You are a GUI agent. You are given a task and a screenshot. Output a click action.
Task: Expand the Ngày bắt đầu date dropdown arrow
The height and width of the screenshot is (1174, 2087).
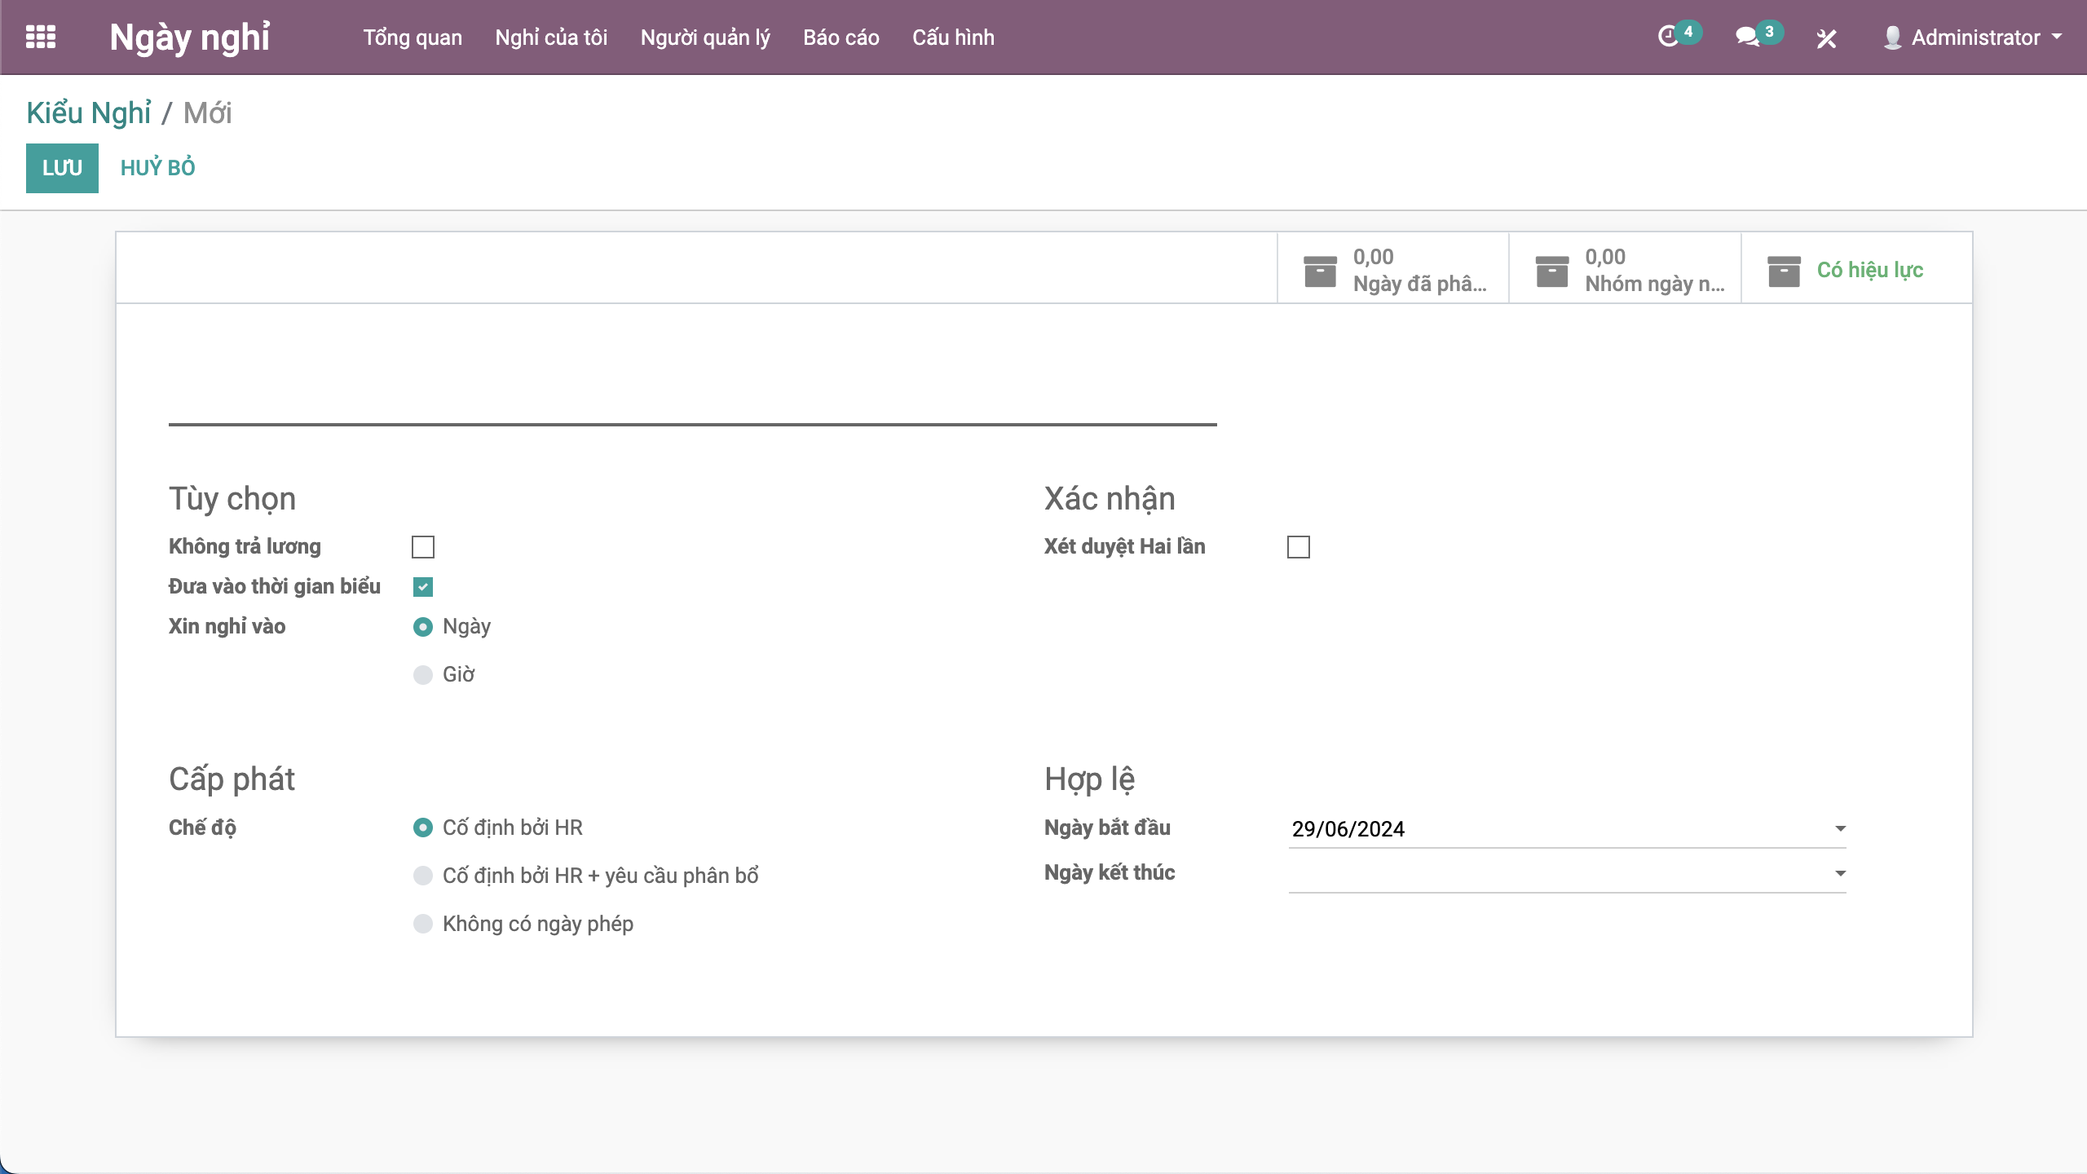click(x=1840, y=828)
